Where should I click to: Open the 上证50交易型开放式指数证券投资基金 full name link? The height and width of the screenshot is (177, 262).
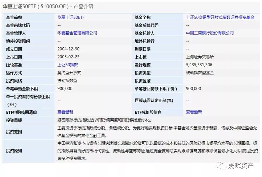click(220, 17)
